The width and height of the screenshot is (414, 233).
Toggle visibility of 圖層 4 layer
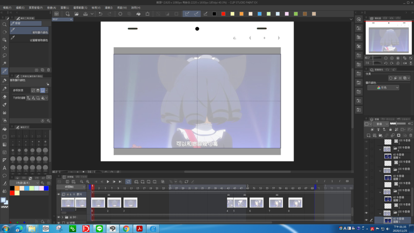coord(366,156)
